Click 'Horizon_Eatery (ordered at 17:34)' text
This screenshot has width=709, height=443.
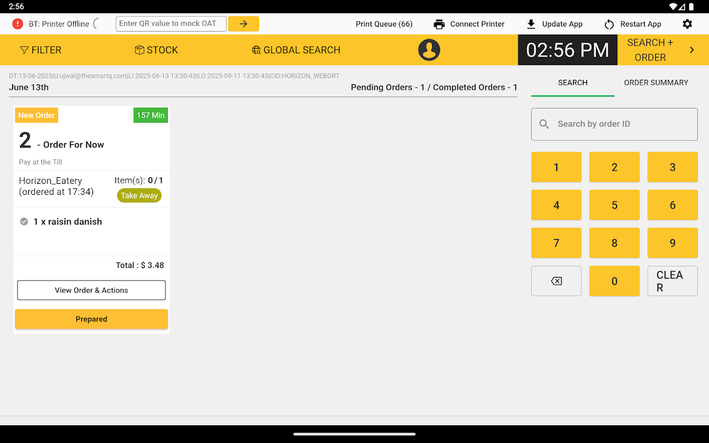56,186
